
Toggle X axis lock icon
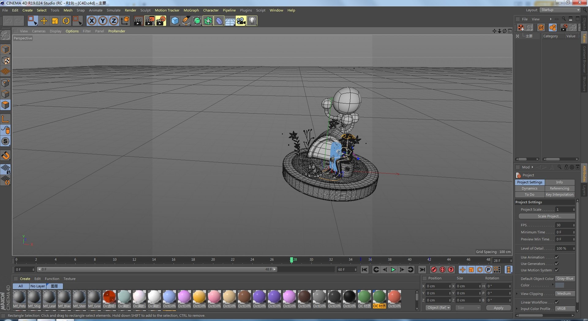click(92, 21)
